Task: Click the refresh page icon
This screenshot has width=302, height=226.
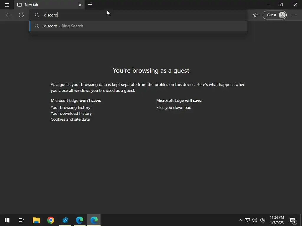Action: 21,15
